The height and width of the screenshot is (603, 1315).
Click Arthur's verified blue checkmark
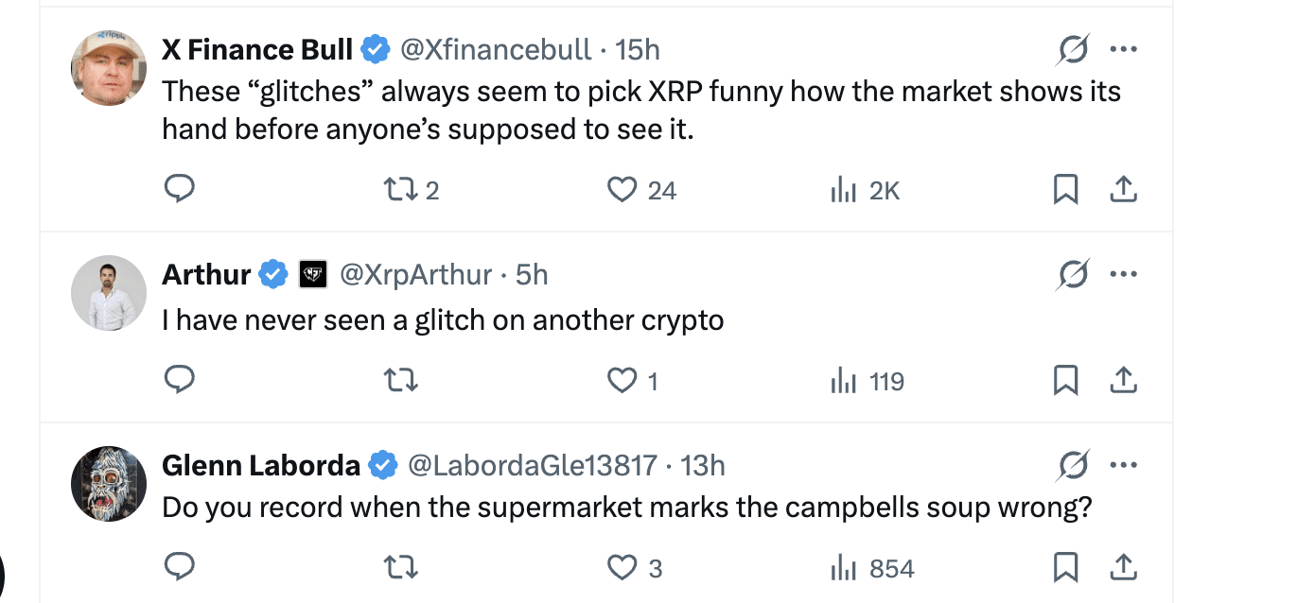tap(273, 274)
